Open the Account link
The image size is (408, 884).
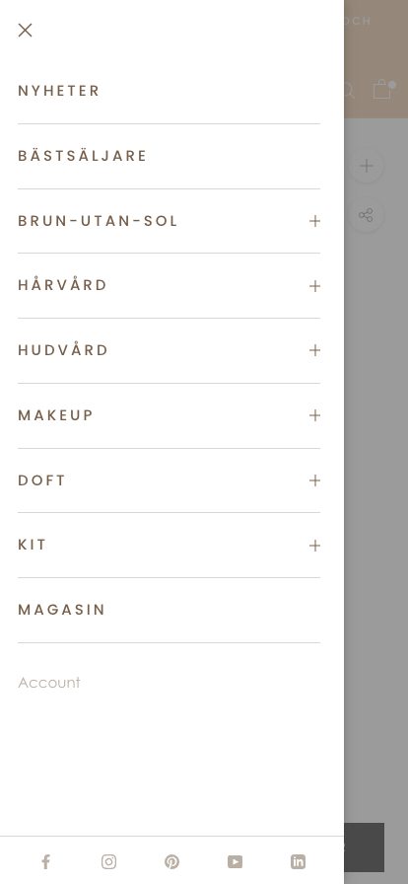click(x=49, y=683)
